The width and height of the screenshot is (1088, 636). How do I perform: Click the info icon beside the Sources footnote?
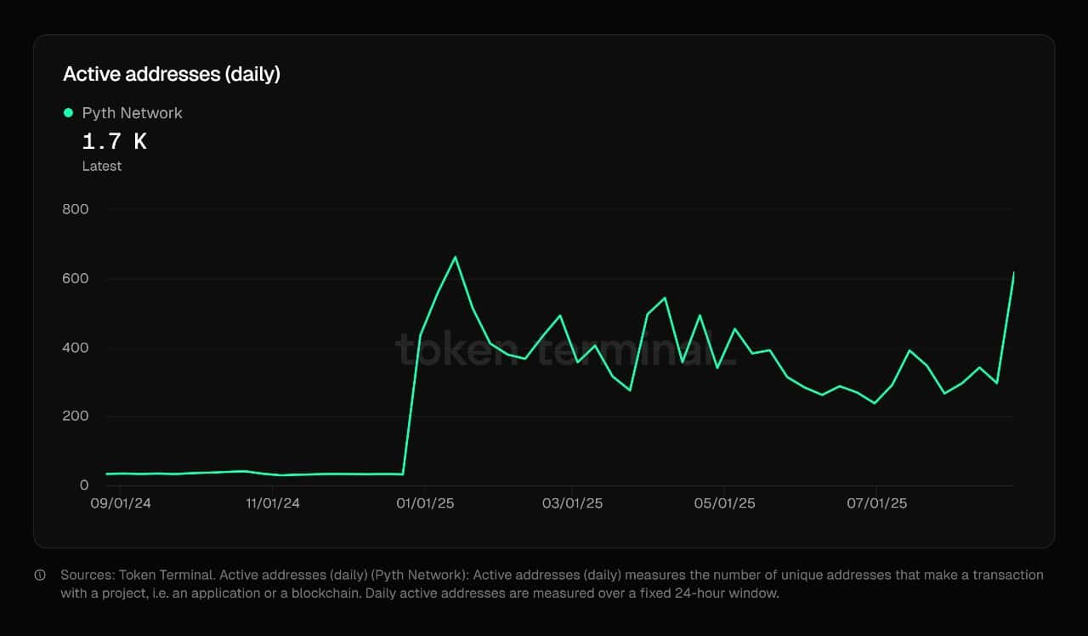click(40, 576)
